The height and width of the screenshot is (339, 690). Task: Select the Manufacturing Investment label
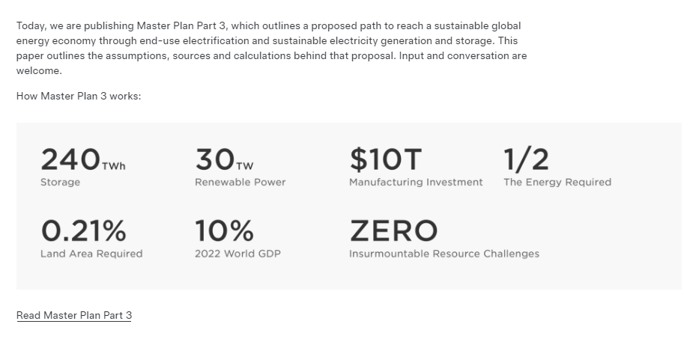pyautogui.click(x=416, y=182)
